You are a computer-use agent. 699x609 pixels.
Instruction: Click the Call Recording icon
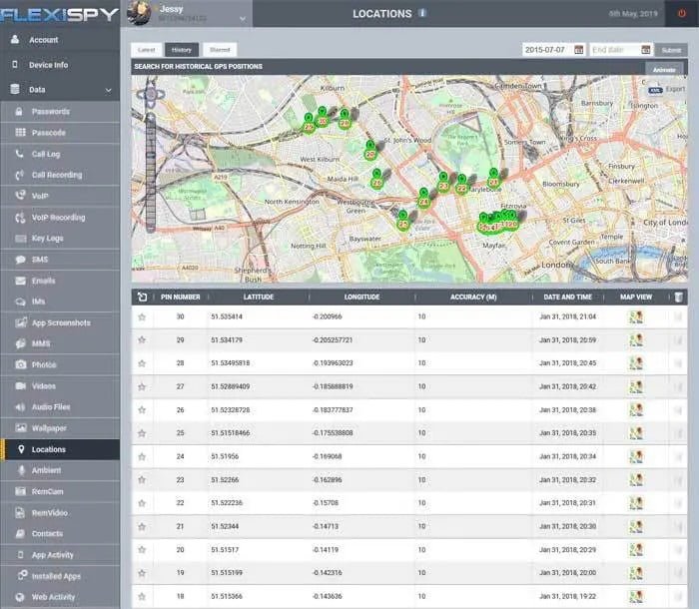pos(20,175)
